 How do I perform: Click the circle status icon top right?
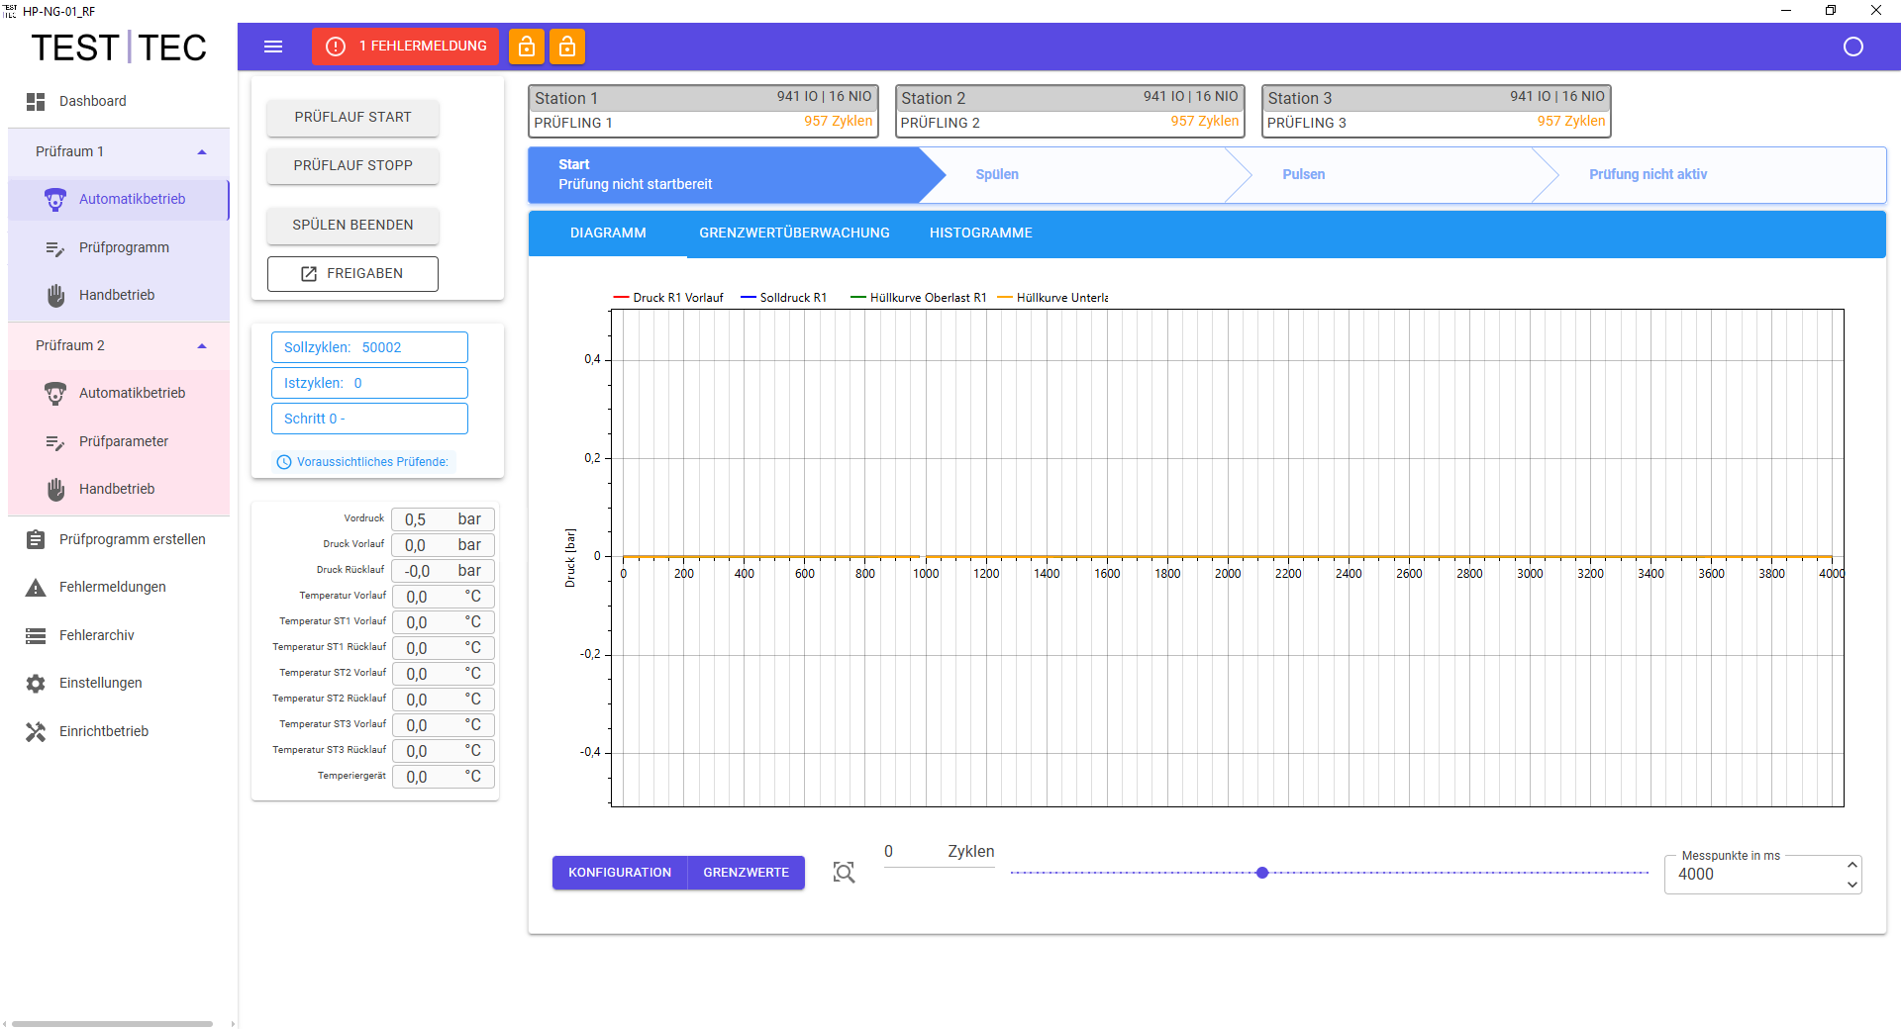pyautogui.click(x=1852, y=47)
